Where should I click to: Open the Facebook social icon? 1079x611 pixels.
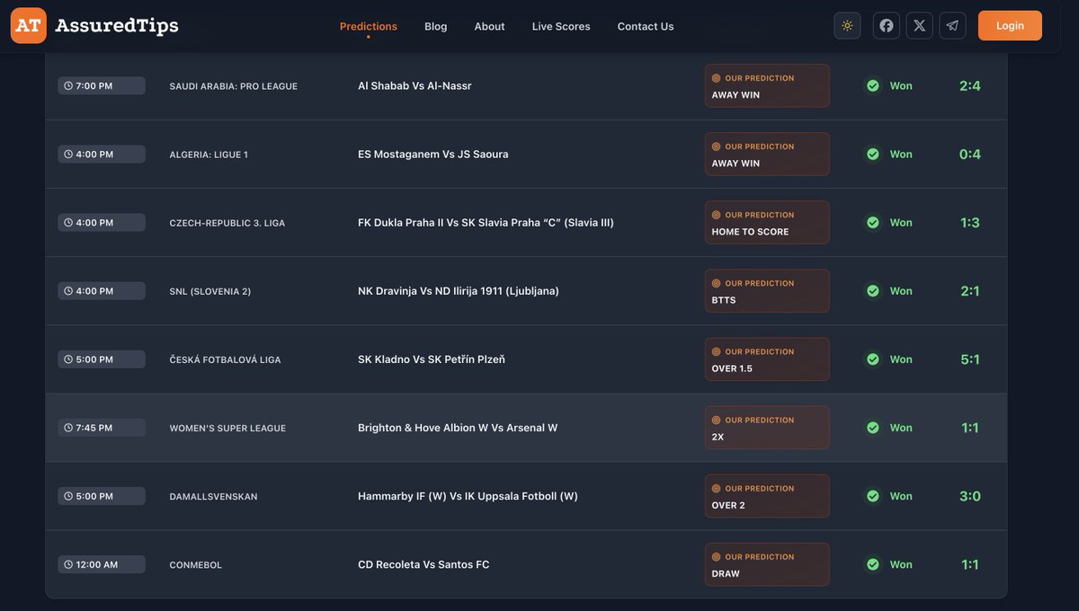click(x=887, y=26)
